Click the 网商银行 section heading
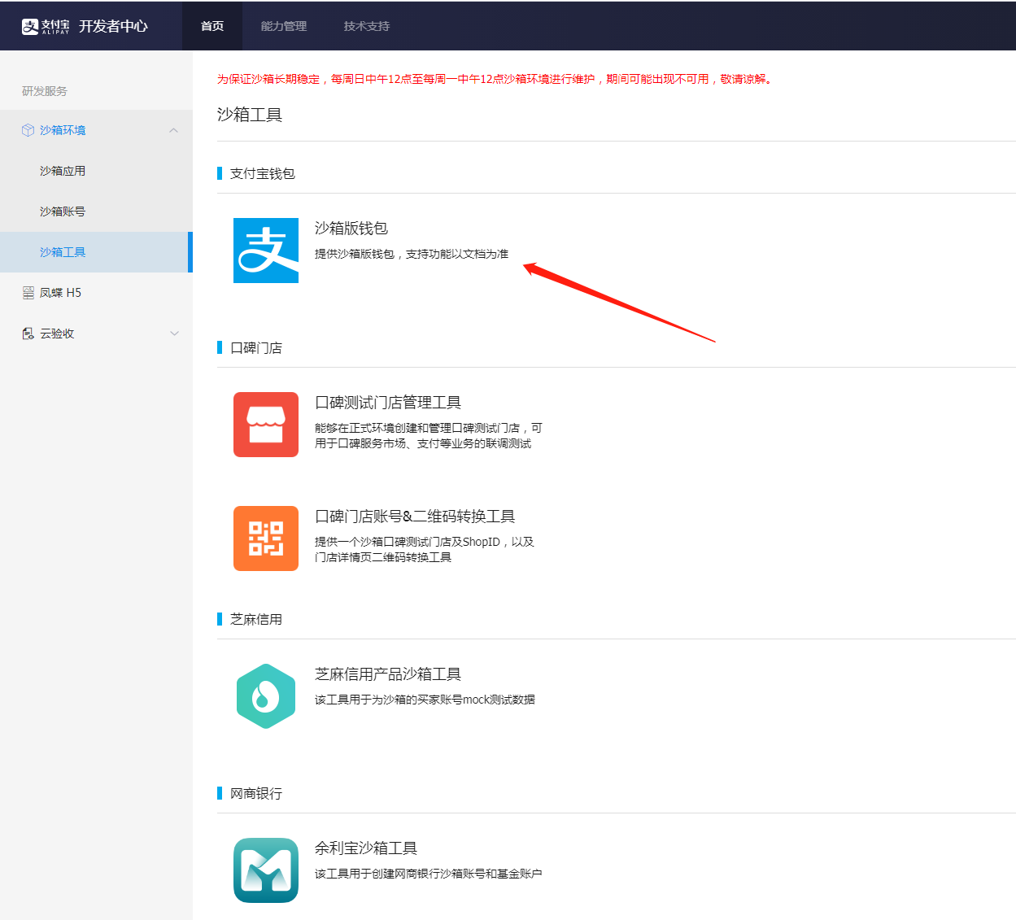This screenshot has width=1016, height=920. pos(256,793)
